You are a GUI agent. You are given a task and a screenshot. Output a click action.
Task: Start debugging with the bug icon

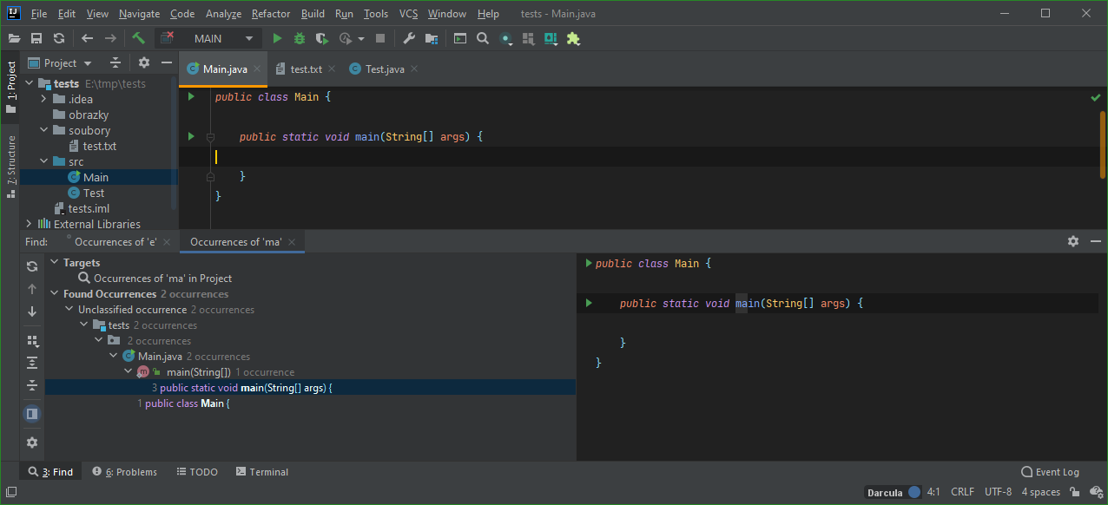pos(299,38)
